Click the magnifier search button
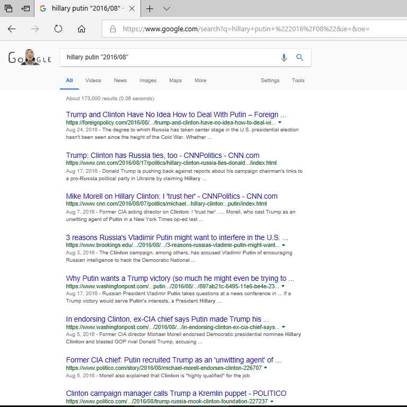 pos(299,57)
